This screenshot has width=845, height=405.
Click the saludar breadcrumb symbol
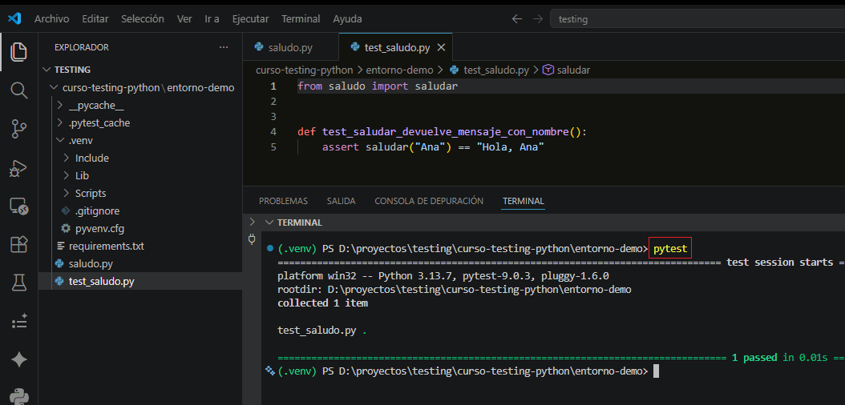coord(573,70)
